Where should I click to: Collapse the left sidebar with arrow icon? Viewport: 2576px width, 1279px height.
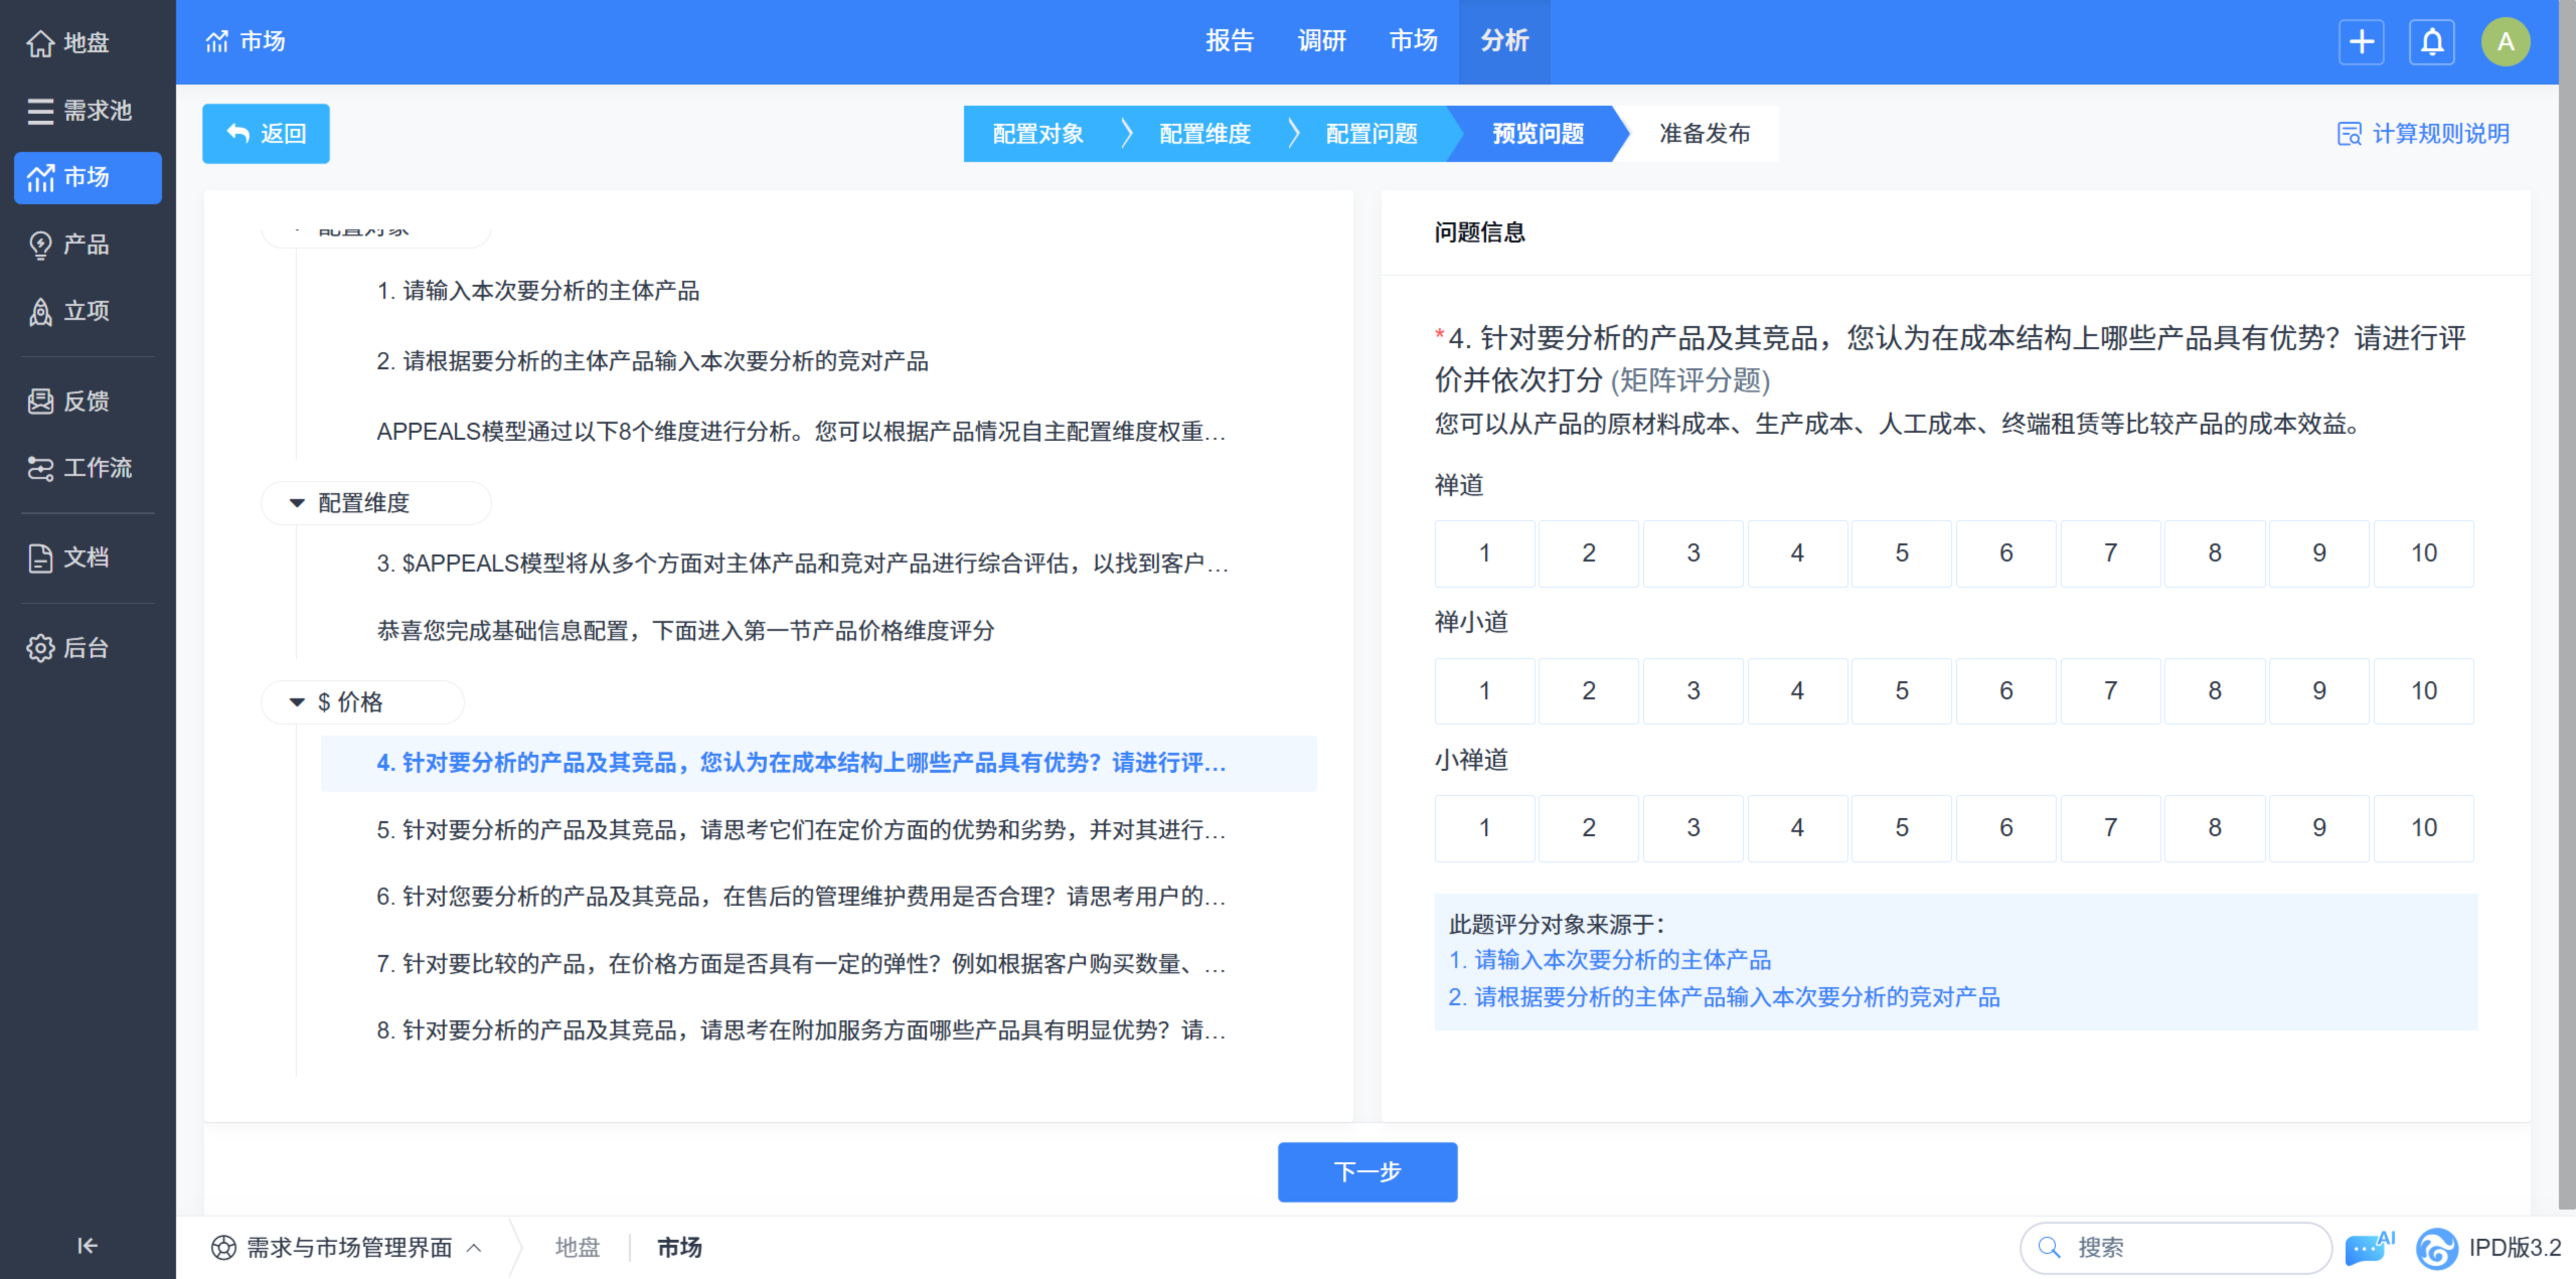click(87, 1245)
